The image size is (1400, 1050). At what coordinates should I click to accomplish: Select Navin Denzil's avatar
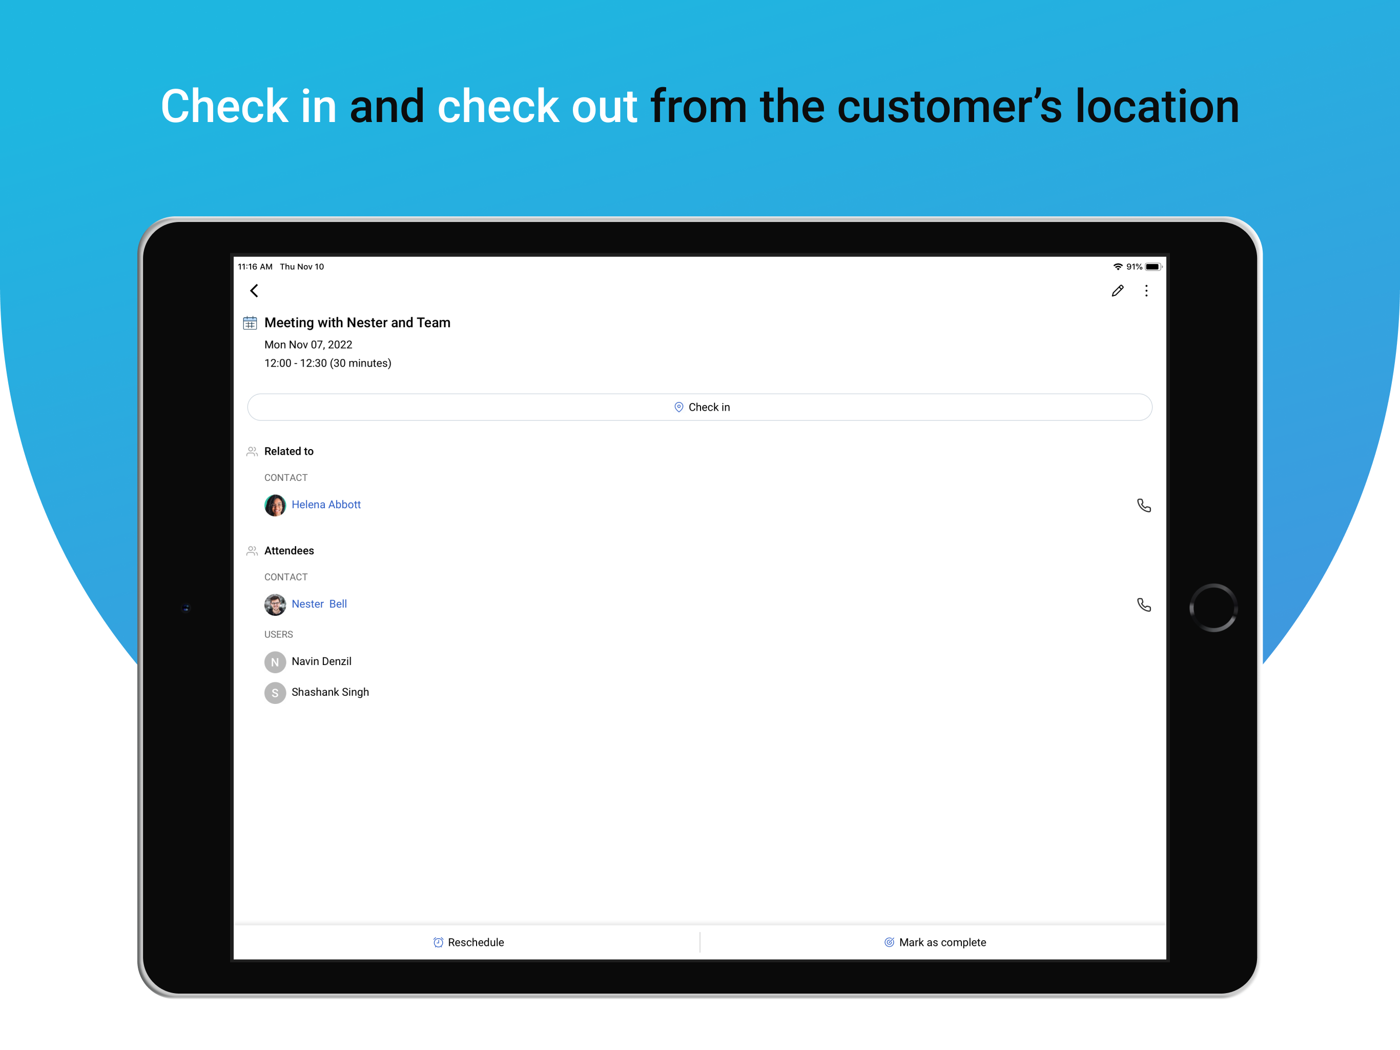[275, 662]
